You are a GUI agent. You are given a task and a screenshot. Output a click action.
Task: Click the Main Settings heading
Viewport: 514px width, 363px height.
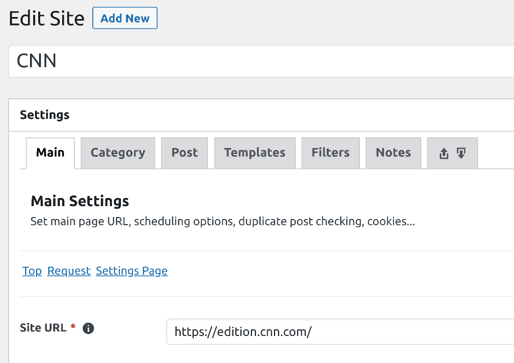point(80,201)
